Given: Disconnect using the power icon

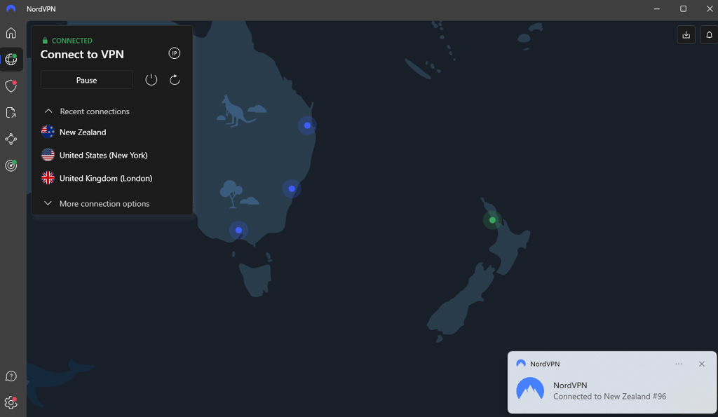Looking at the screenshot, I should [151, 80].
